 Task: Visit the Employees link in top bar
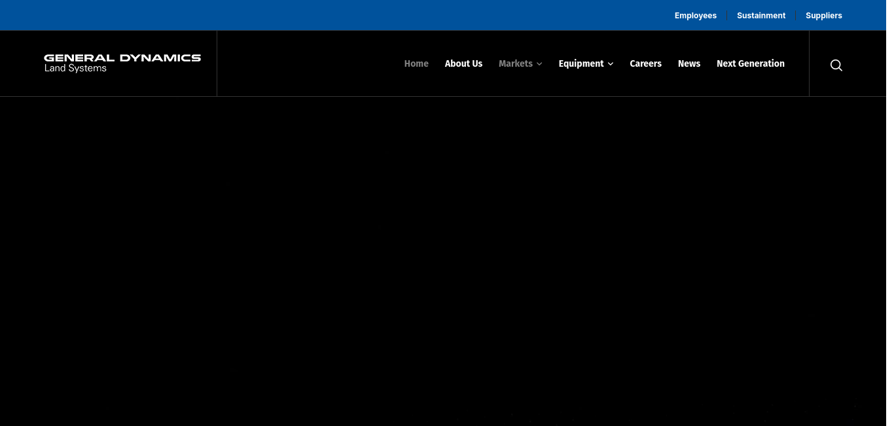pyautogui.click(x=696, y=15)
